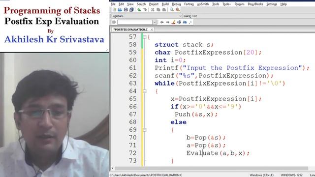
Task: Click the Replace toolbar icon
Action: [x=178, y=10]
